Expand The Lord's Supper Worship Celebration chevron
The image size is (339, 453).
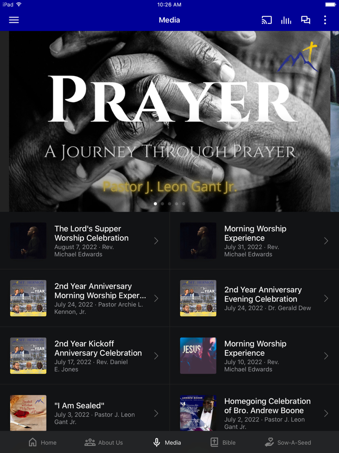pos(156,241)
